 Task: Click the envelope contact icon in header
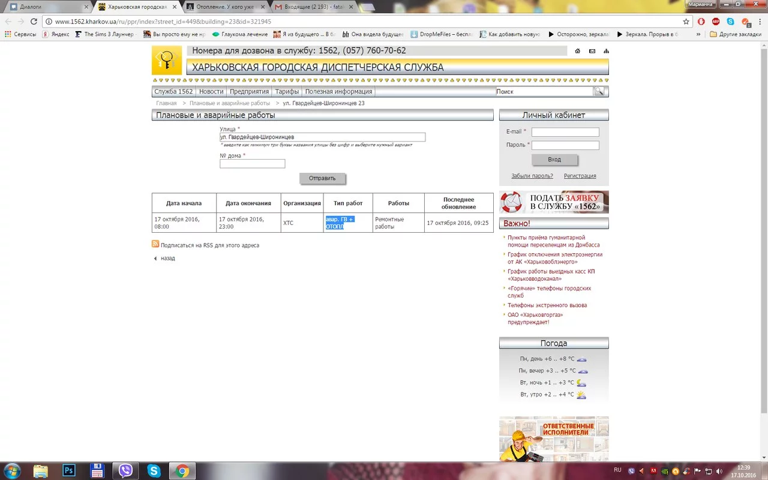tap(592, 51)
